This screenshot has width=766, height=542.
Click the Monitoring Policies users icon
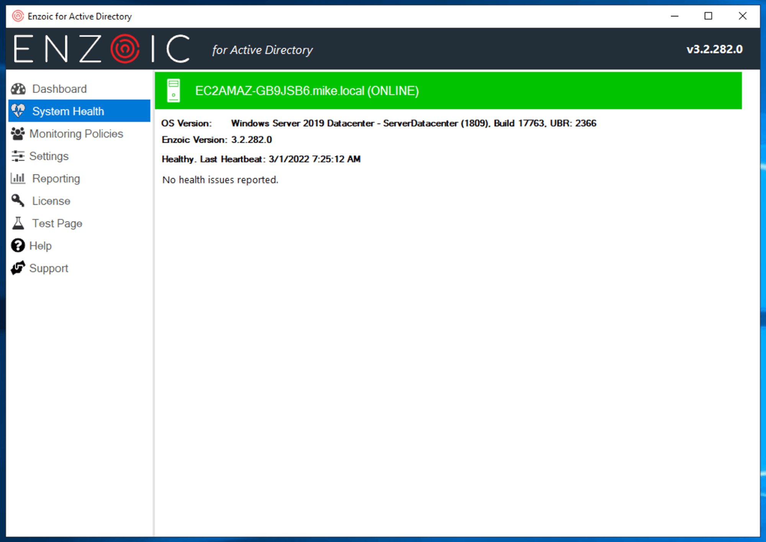[18, 134]
